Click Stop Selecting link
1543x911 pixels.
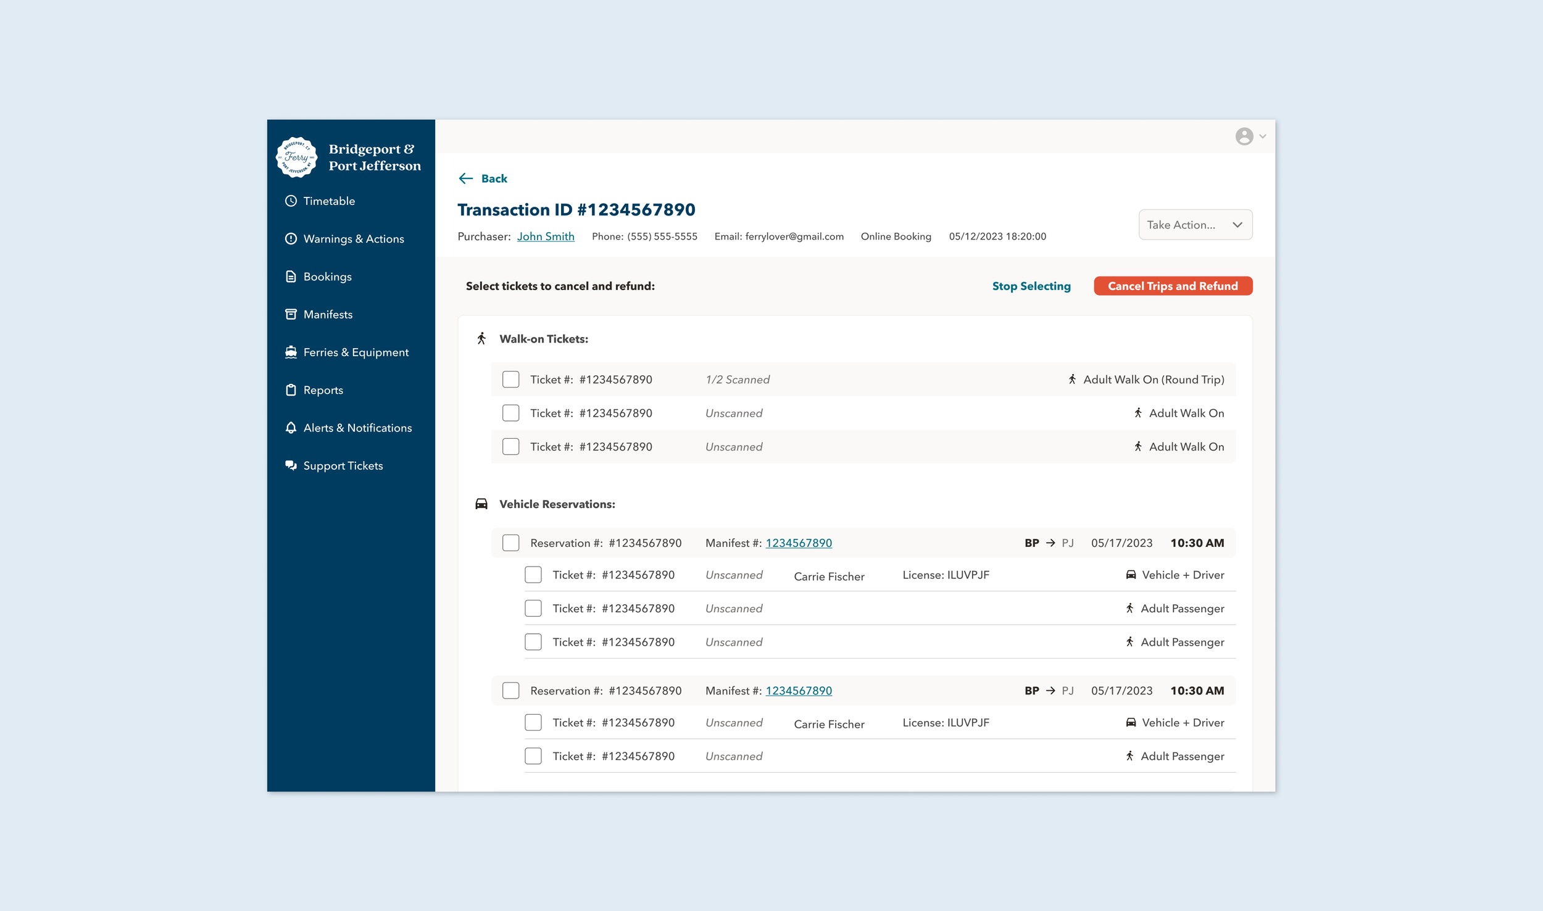(1031, 286)
